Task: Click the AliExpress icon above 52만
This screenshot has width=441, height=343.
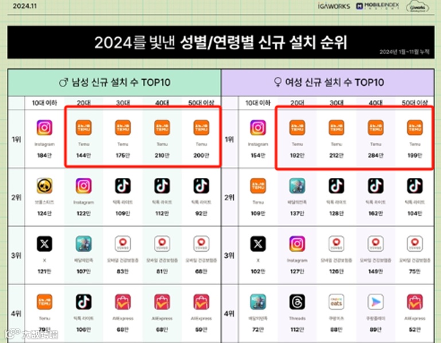Action: tap(415, 302)
